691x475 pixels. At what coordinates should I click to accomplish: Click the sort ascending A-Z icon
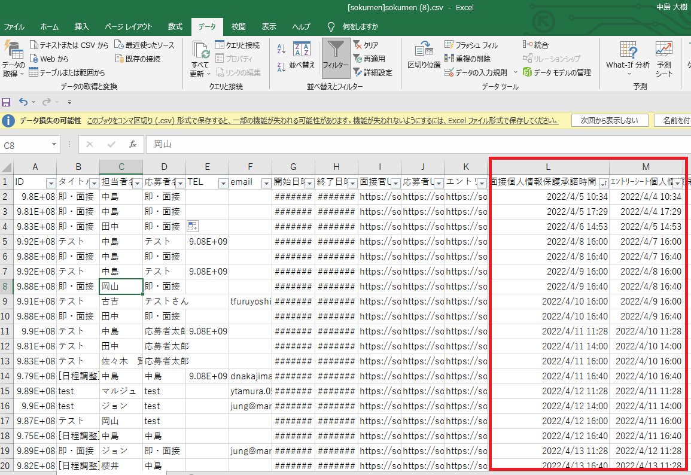(282, 49)
